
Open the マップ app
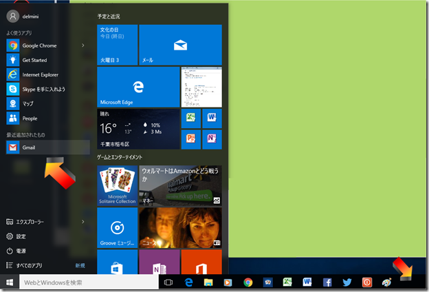tap(48, 103)
